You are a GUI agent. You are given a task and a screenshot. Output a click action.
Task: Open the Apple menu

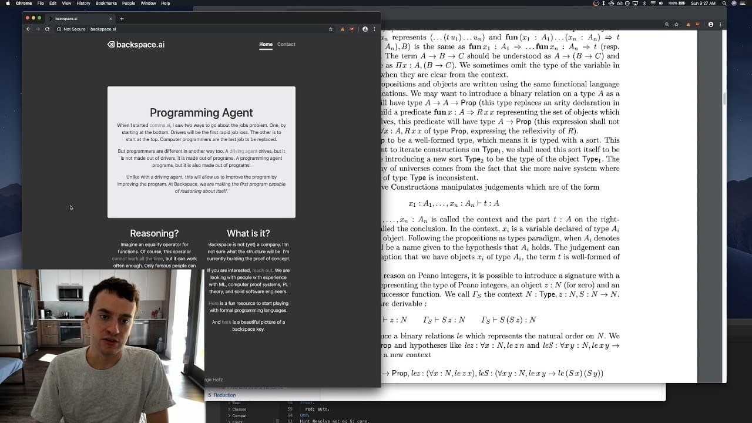click(x=8, y=4)
